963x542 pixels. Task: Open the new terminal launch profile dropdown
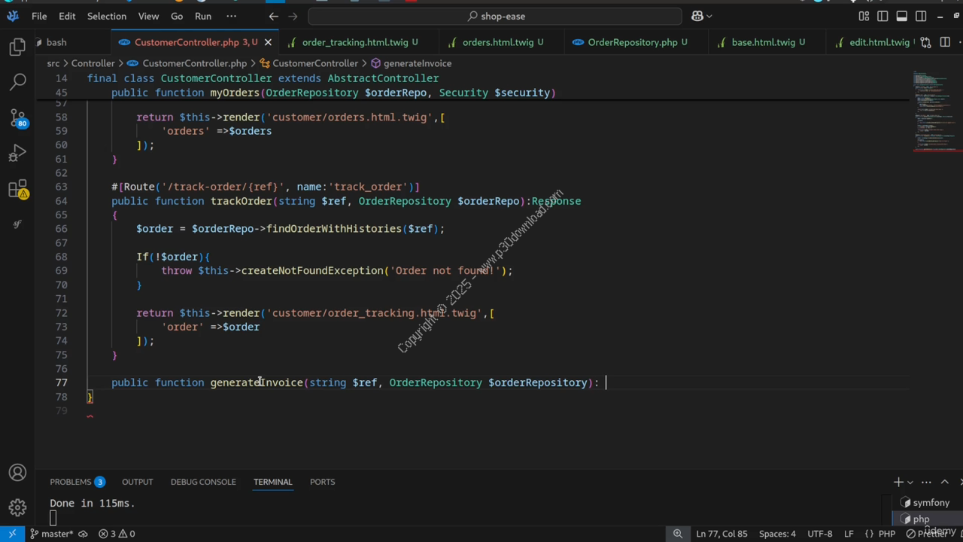pos(910,482)
